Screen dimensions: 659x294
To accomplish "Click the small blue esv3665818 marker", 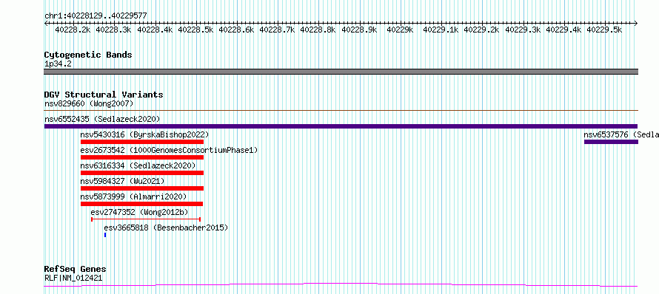I will click(x=105, y=235).
